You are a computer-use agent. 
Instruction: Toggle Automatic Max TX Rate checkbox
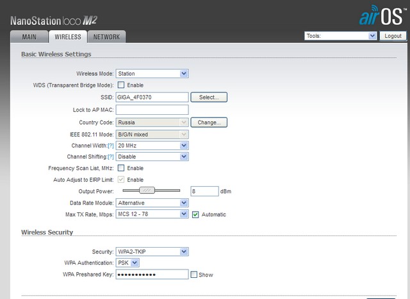tap(195, 214)
